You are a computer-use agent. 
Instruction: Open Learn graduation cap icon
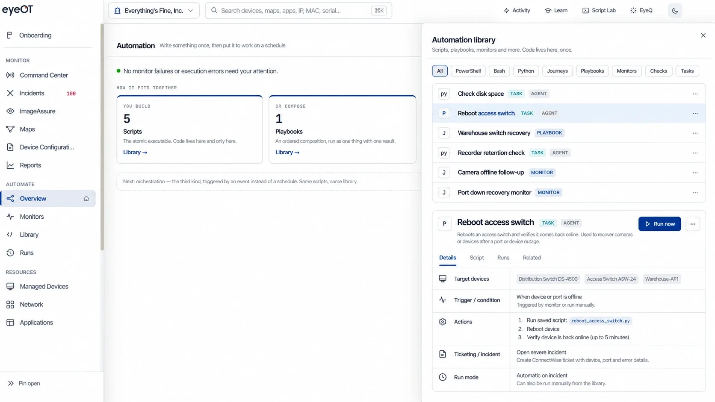548,11
